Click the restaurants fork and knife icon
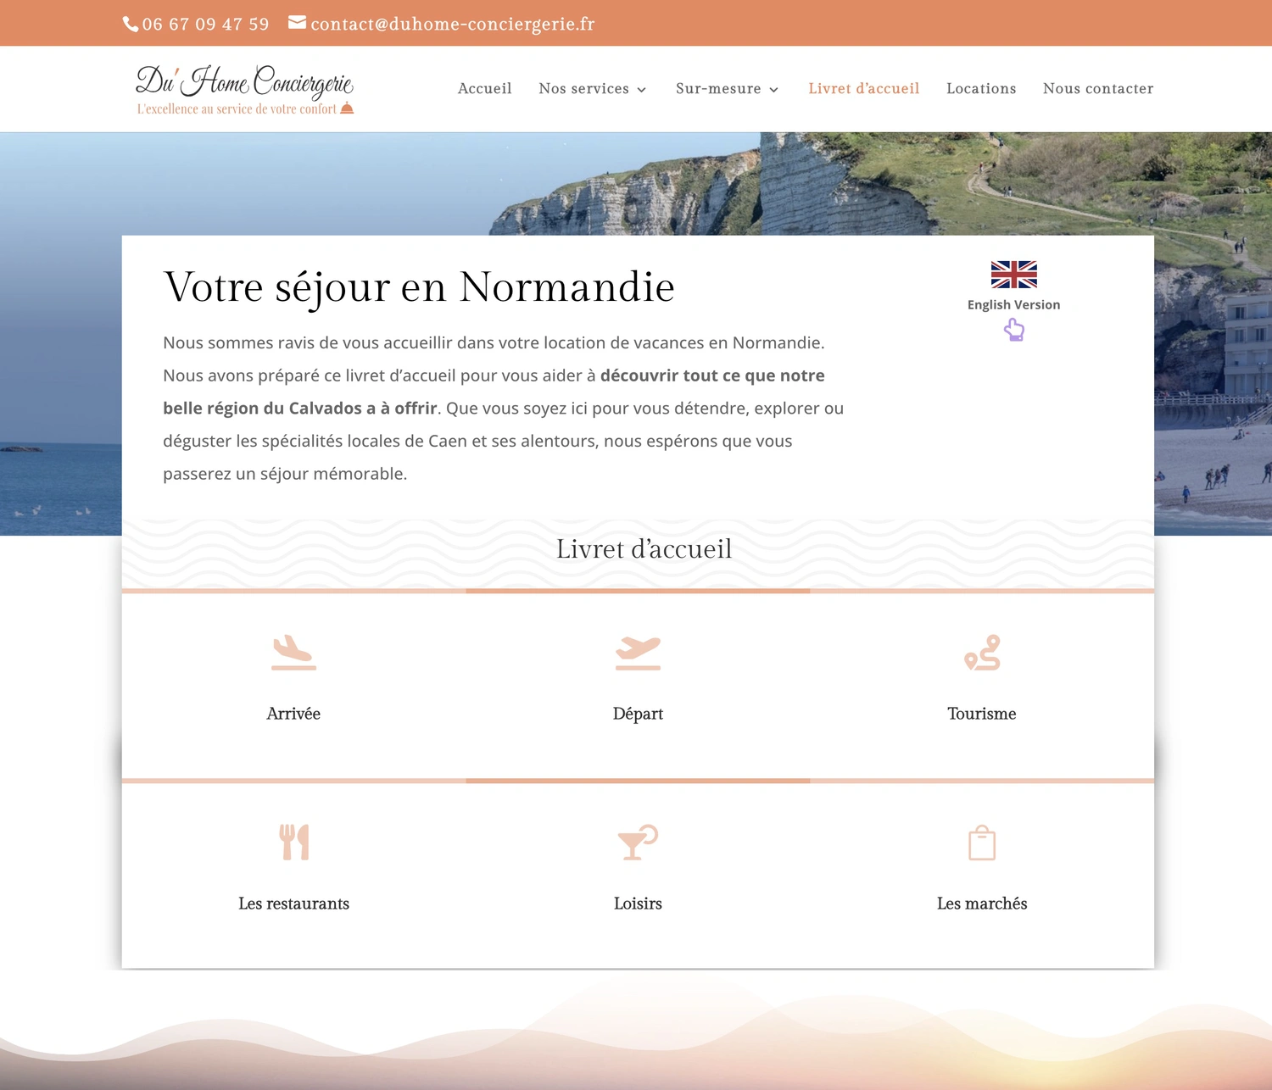The image size is (1272, 1090). pyautogui.click(x=294, y=843)
